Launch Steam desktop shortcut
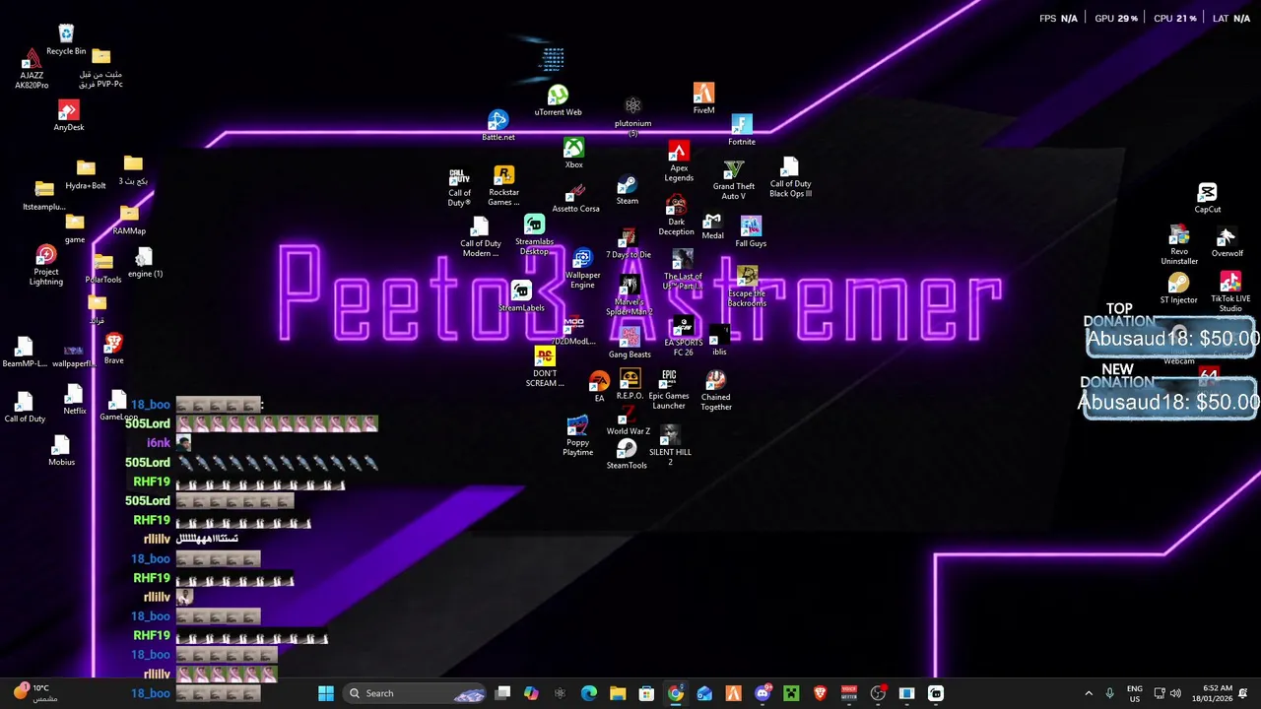The image size is (1261, 709). (628, 191)
